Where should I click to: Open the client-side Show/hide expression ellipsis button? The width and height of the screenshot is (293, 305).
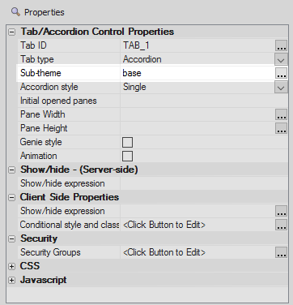[281, 211]
